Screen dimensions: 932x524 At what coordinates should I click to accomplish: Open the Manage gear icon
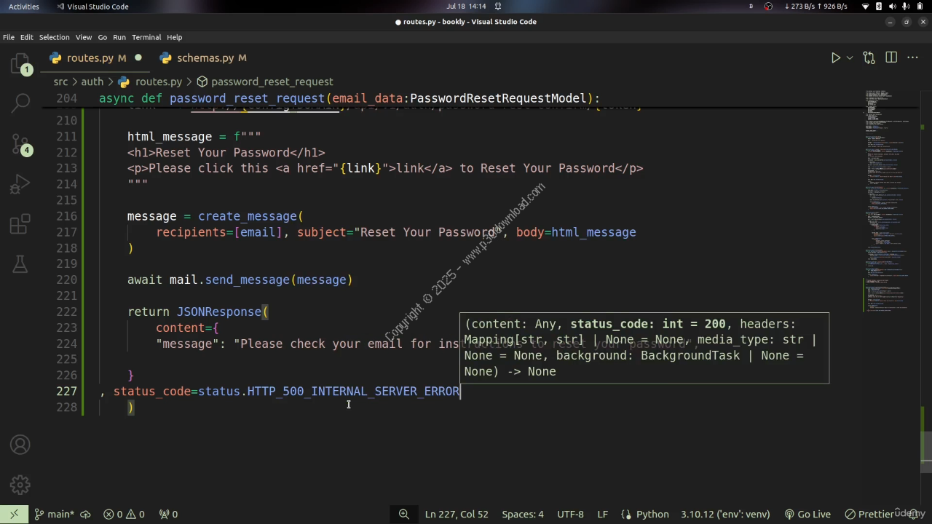coord(20,484)
